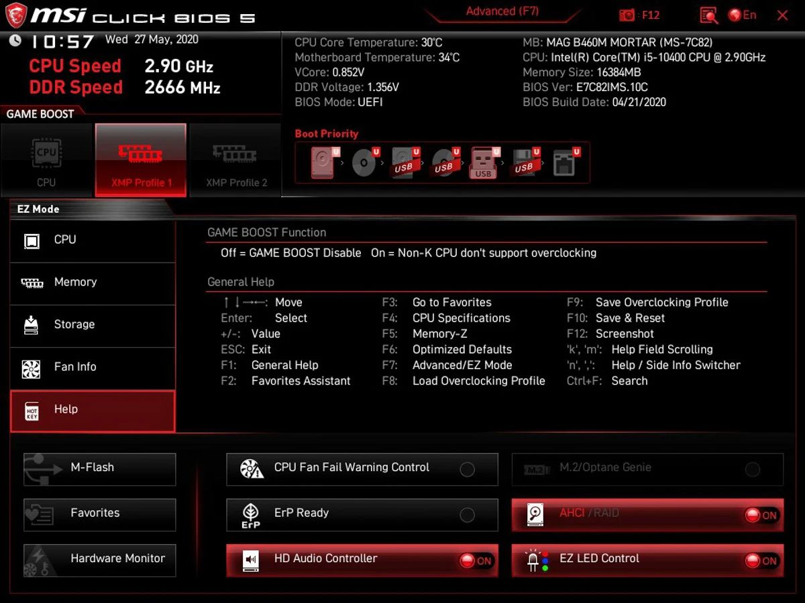
Task: Click the EZ LED lamp icon
Action: [537, 560]
